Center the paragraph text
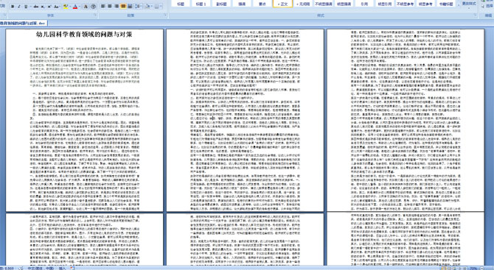This screenshot has width=494, height=270. point(110,7)
